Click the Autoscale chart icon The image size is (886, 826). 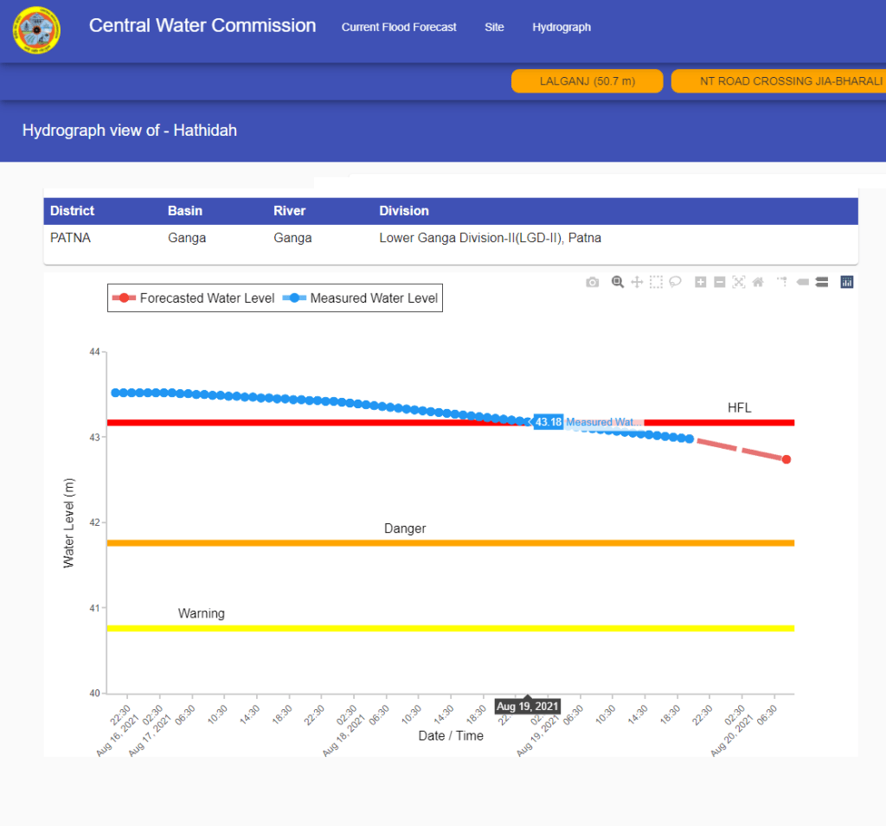click(x=738, y=282)
